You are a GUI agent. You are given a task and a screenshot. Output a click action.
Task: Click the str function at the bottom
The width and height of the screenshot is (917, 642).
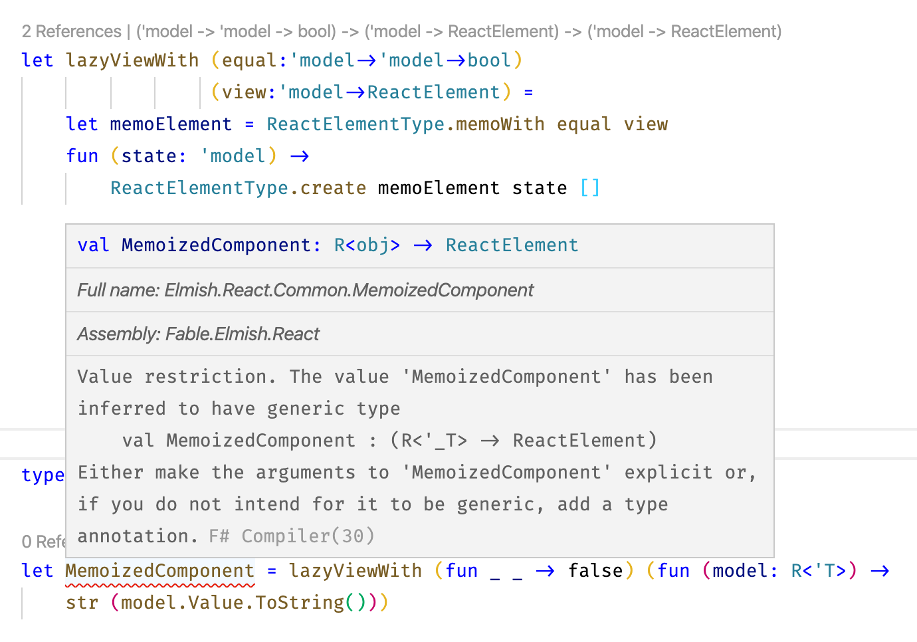[81, 602]
